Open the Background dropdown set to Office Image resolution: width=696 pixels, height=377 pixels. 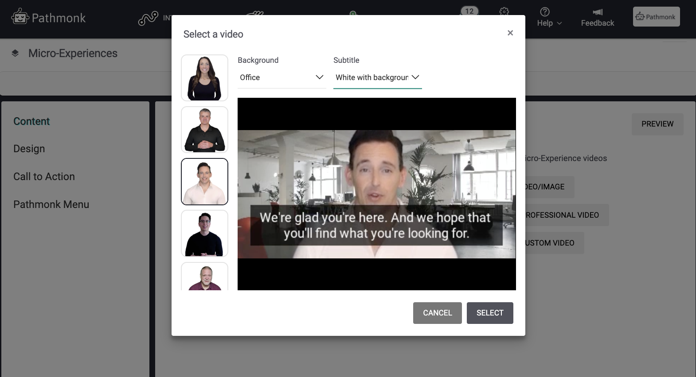pos(282,77)
